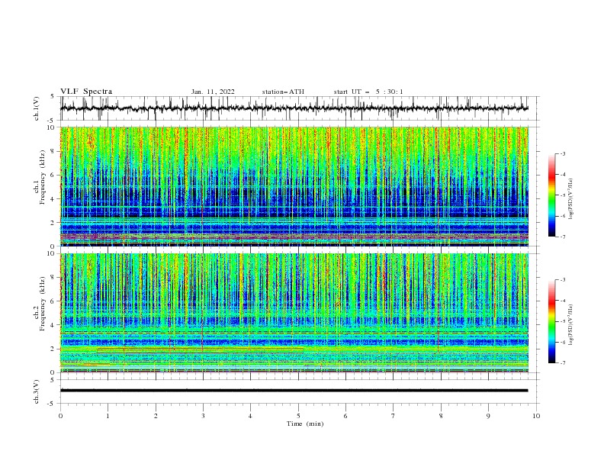Click the "-3" tick on ch.1 colorbar

click(563, 153)
